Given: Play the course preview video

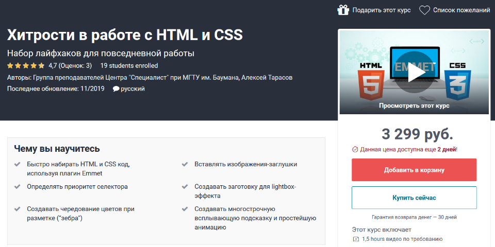Looking at the screenshot, I should pyautogui.click(x=414, y=73).
